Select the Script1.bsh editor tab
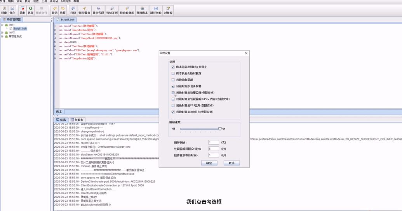 click(x=66, y=19)
